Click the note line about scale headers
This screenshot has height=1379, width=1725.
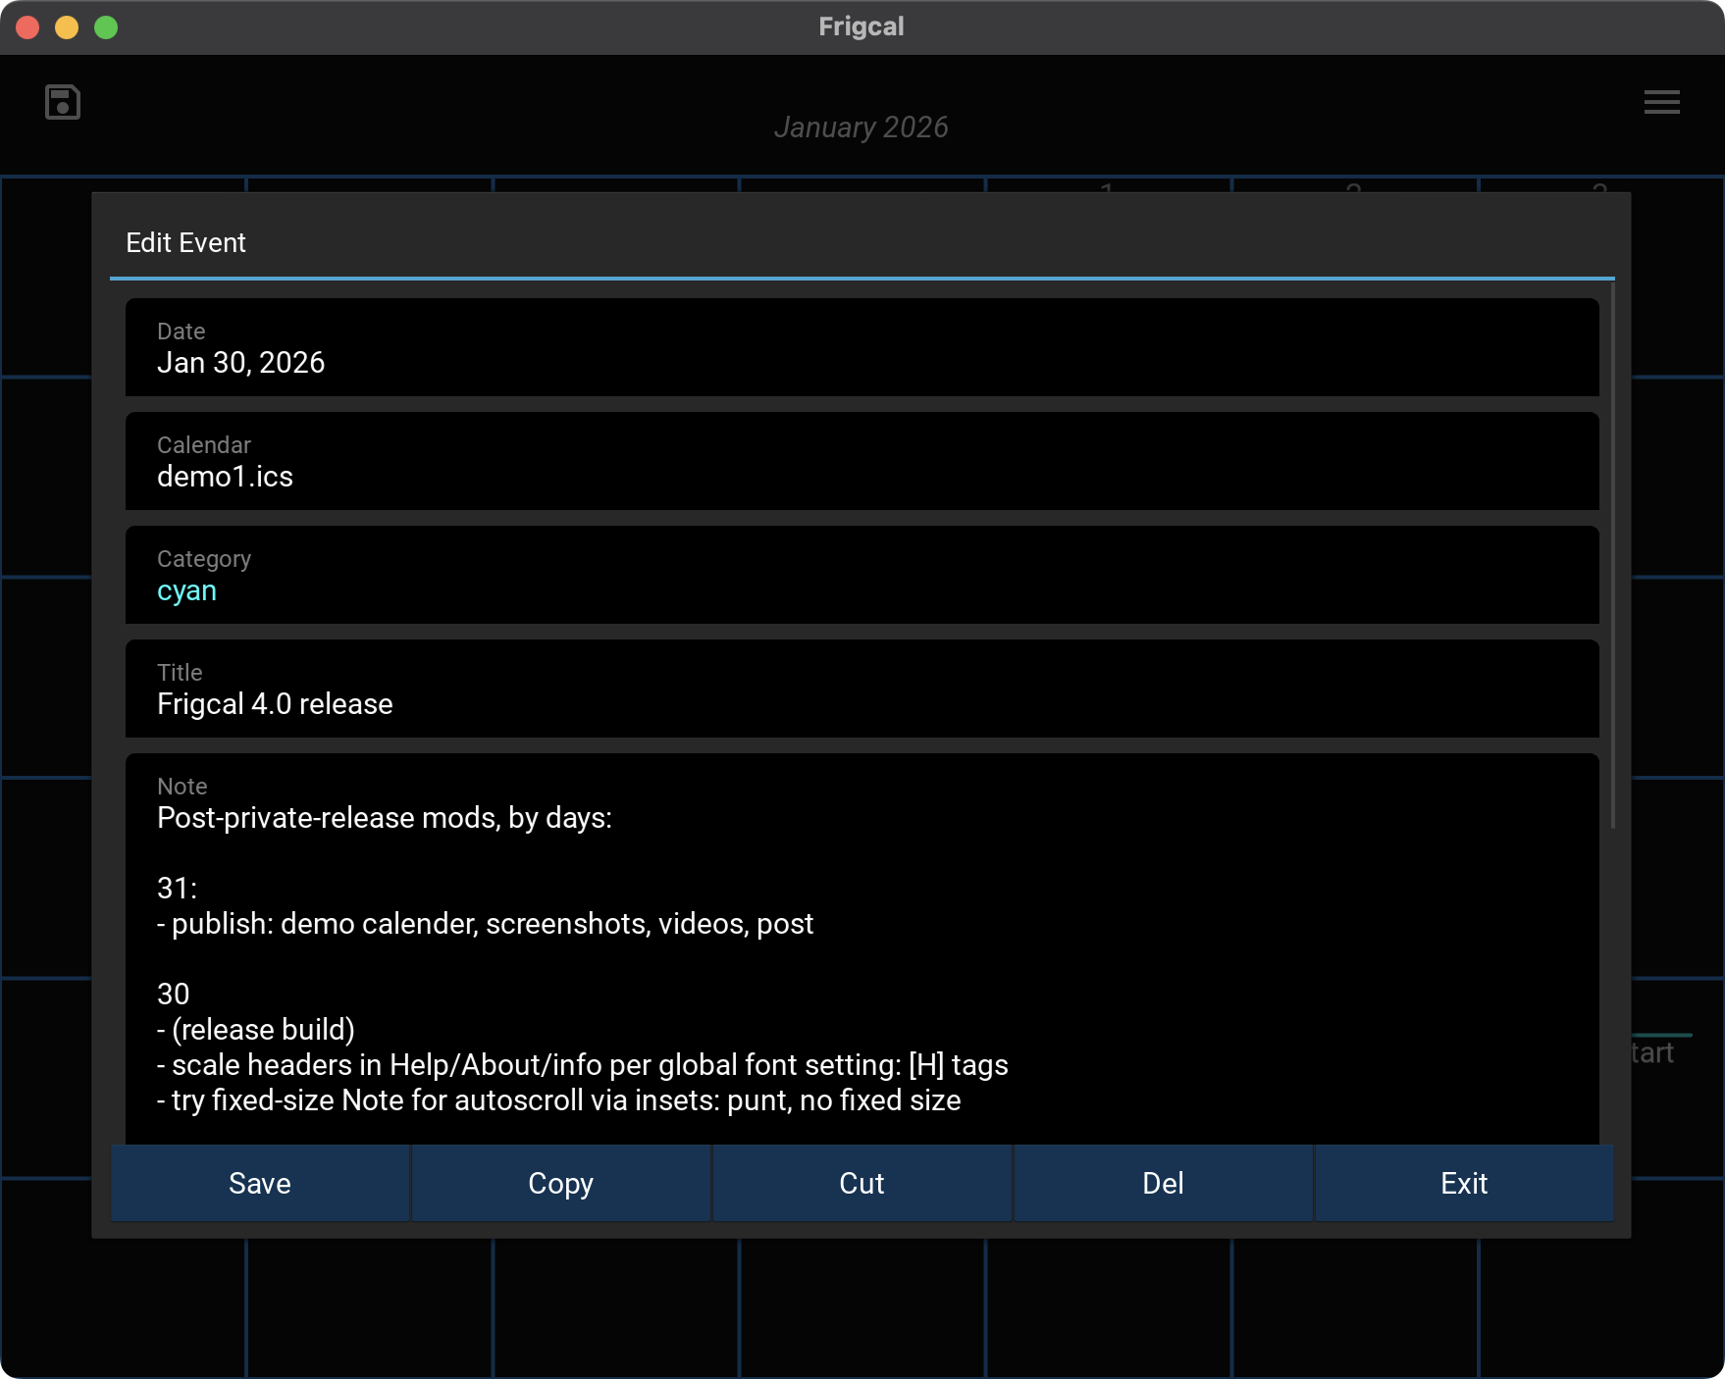(x=583, y=1065)
